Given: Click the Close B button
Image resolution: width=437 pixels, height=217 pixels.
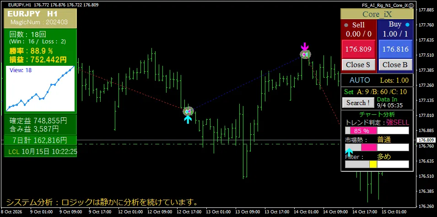Looking at the screenshot, I should 395,65.
